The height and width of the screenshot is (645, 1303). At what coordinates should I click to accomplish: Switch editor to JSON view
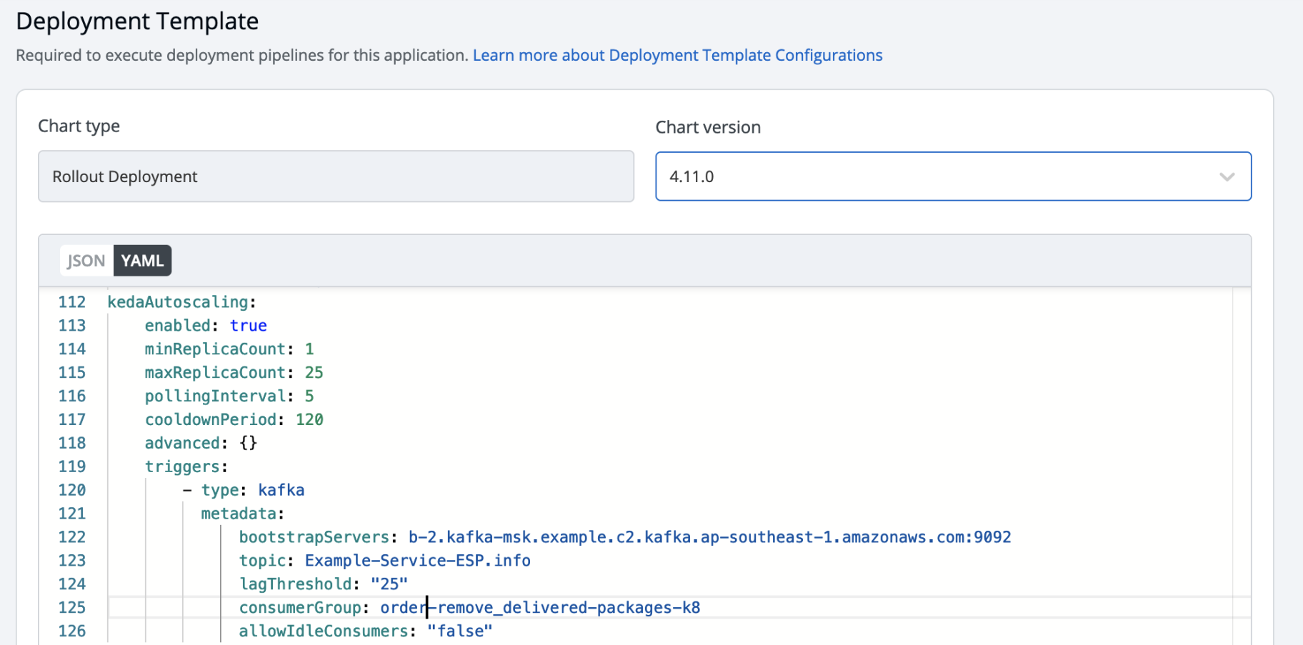click(86, 261)
